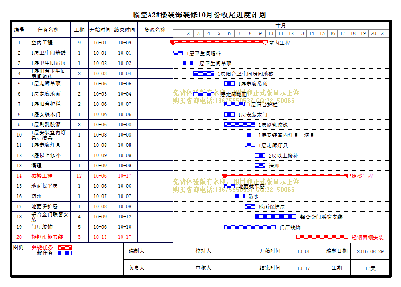Select the Gantt bar for 1层刷乳胶漆
401x287 pixels.
coord(239,125)
